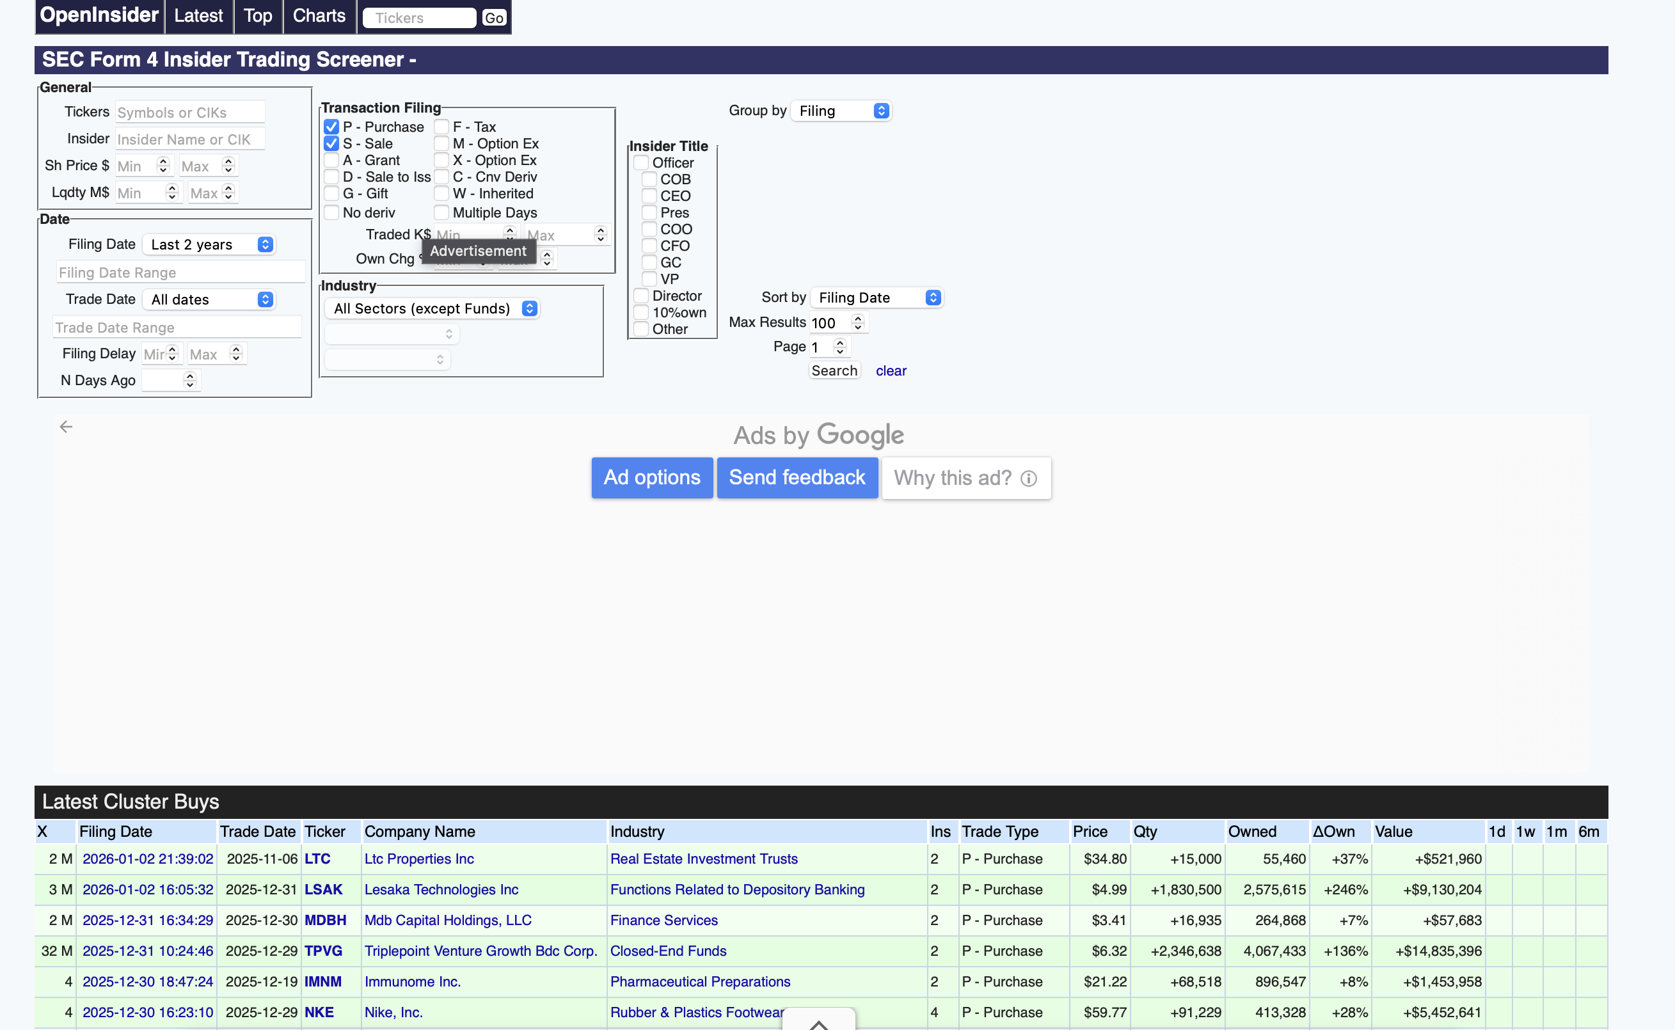The image size is (1675, 1030).
Task: Click the info icon beside Why this ad
Action: (1029, 479)
